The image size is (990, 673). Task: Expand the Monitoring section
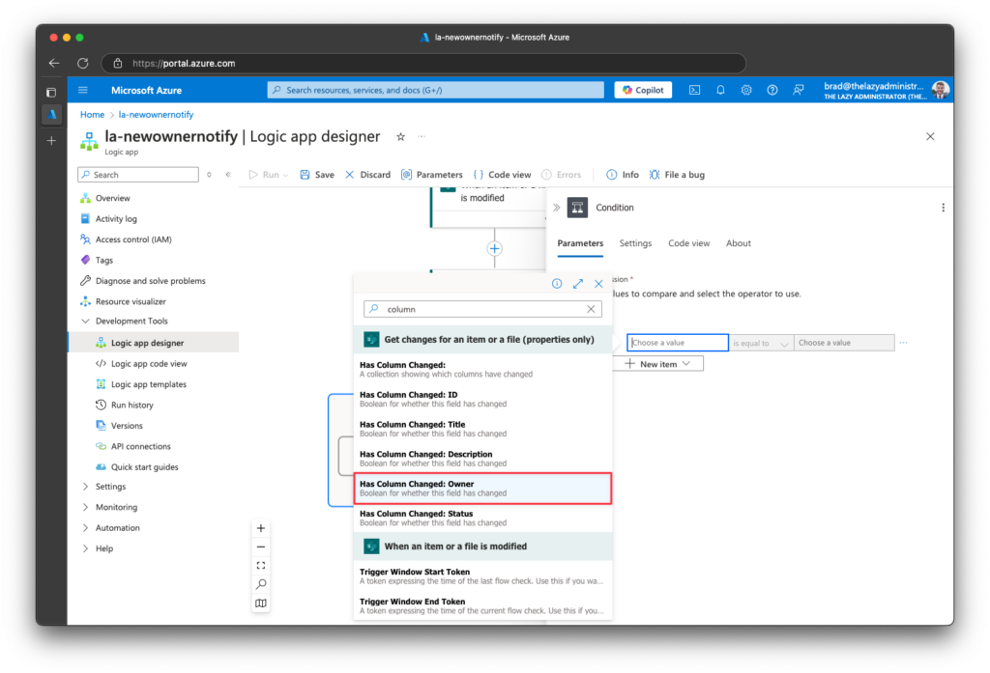[x=86, y=507]
